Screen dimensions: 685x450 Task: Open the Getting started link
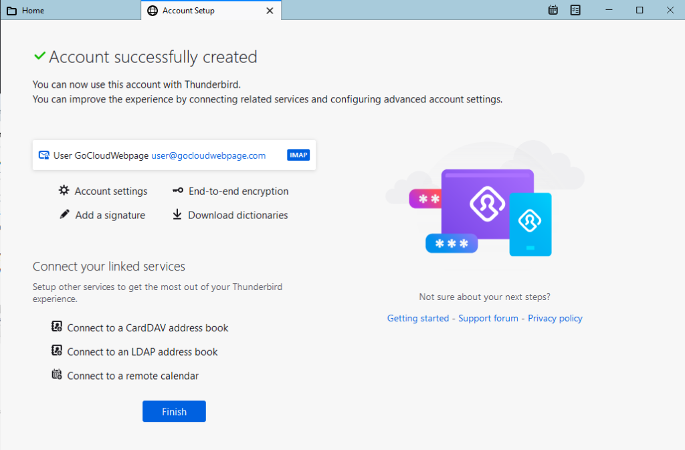418,318
